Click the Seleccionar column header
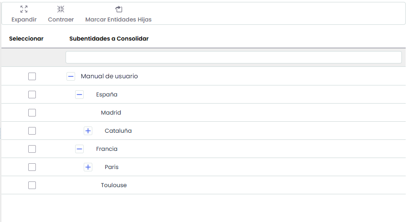Screen dimensions: 410x222 tap(26, 39)
